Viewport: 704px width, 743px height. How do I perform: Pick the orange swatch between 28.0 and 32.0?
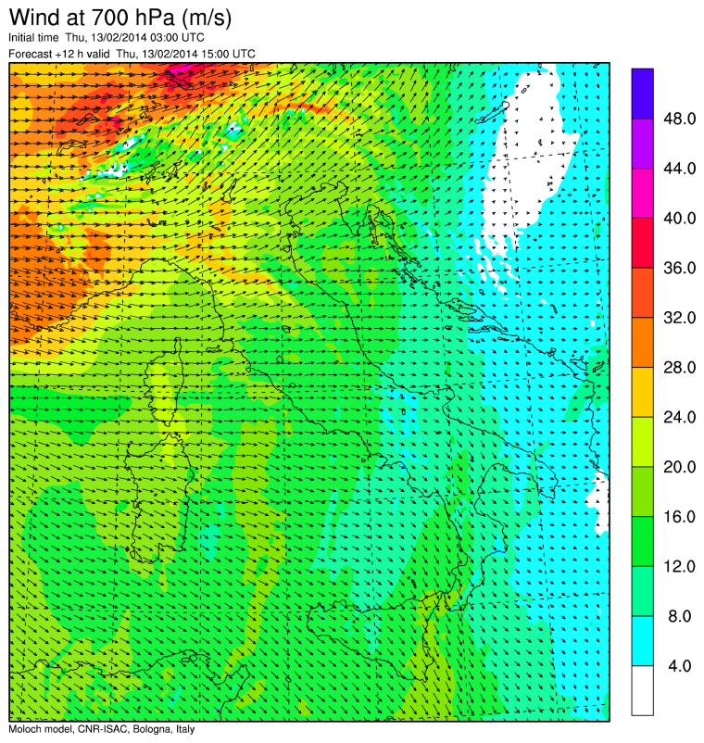[x=643, y=342]
